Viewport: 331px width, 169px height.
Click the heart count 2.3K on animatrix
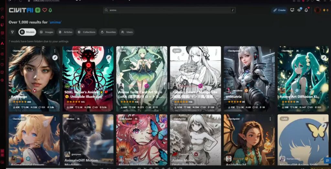pos(241,107)
